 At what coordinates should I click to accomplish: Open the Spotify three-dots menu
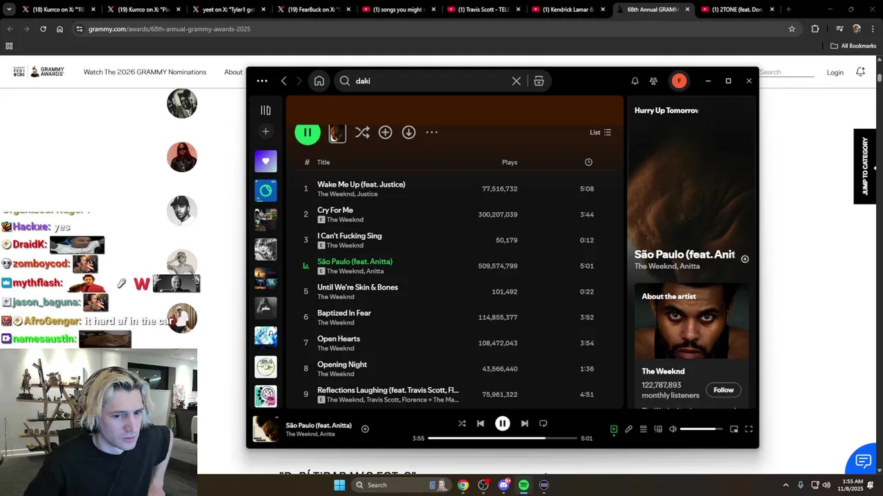point(262,81)
